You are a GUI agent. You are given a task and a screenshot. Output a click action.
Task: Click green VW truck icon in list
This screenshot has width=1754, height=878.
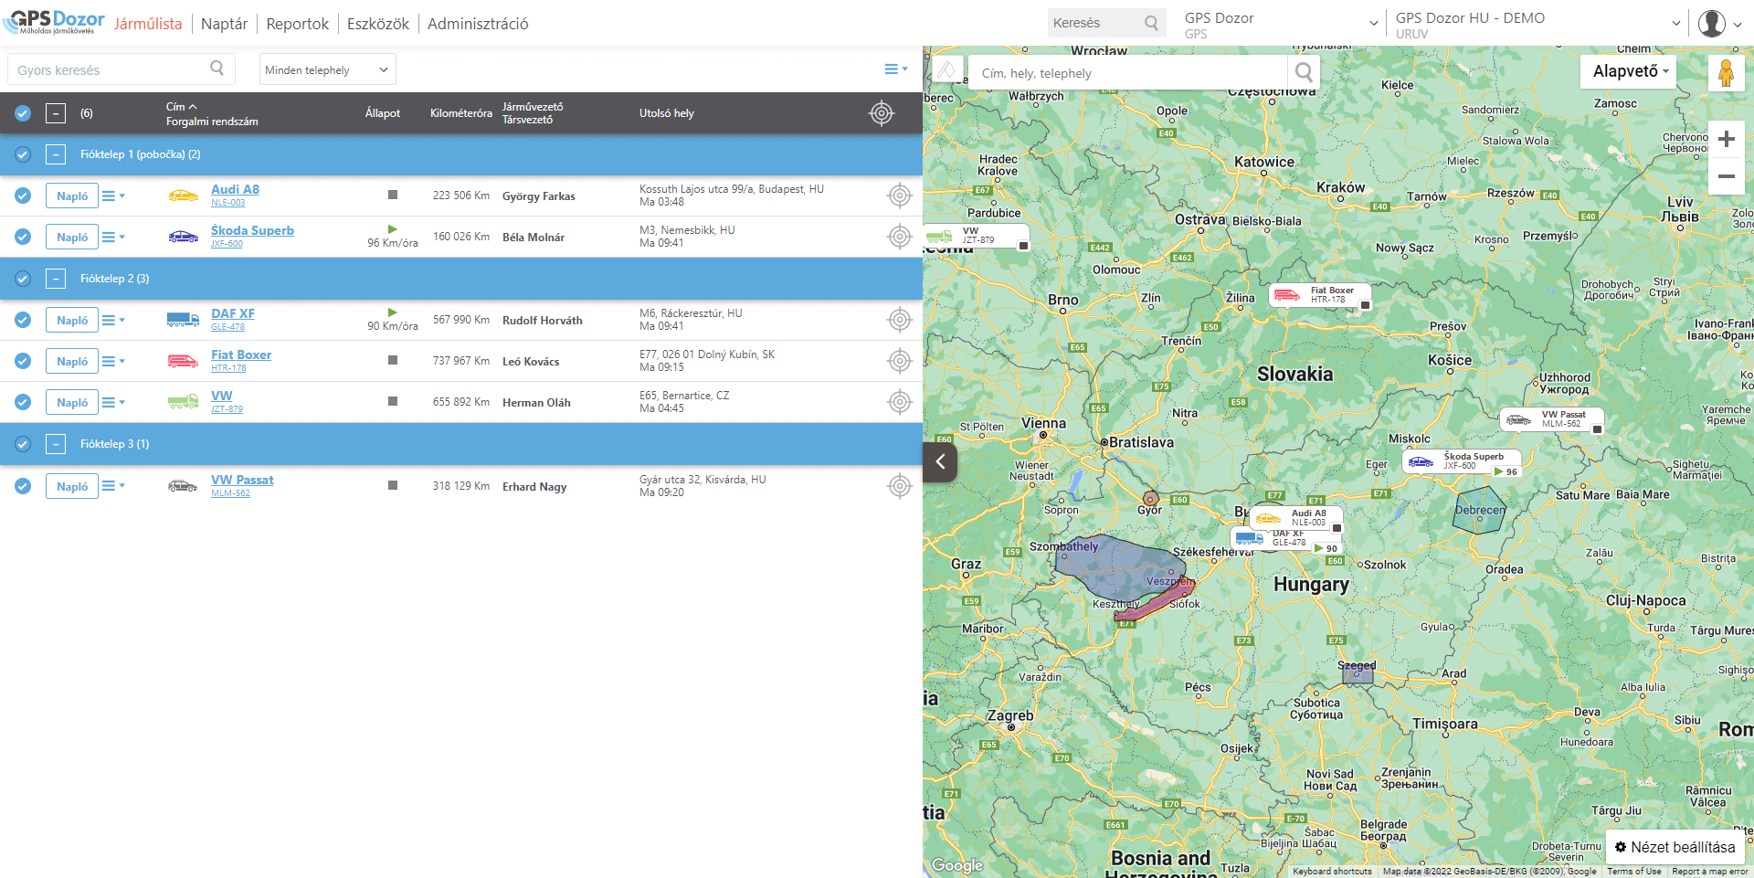[183, 402]
